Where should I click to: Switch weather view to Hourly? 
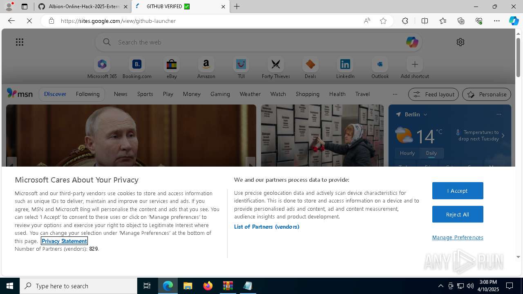pos(407,153)
